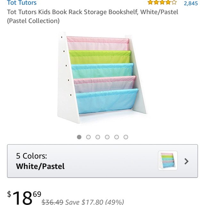Image resolution: width=205 pixels, height=205 pixels.
Task: Tap the (Pastel Collection) text in title
Action: pos(33,21)
